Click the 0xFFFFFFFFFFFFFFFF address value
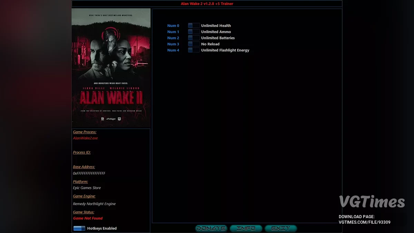This screenshot has height=233, width=414. [89, 173]
